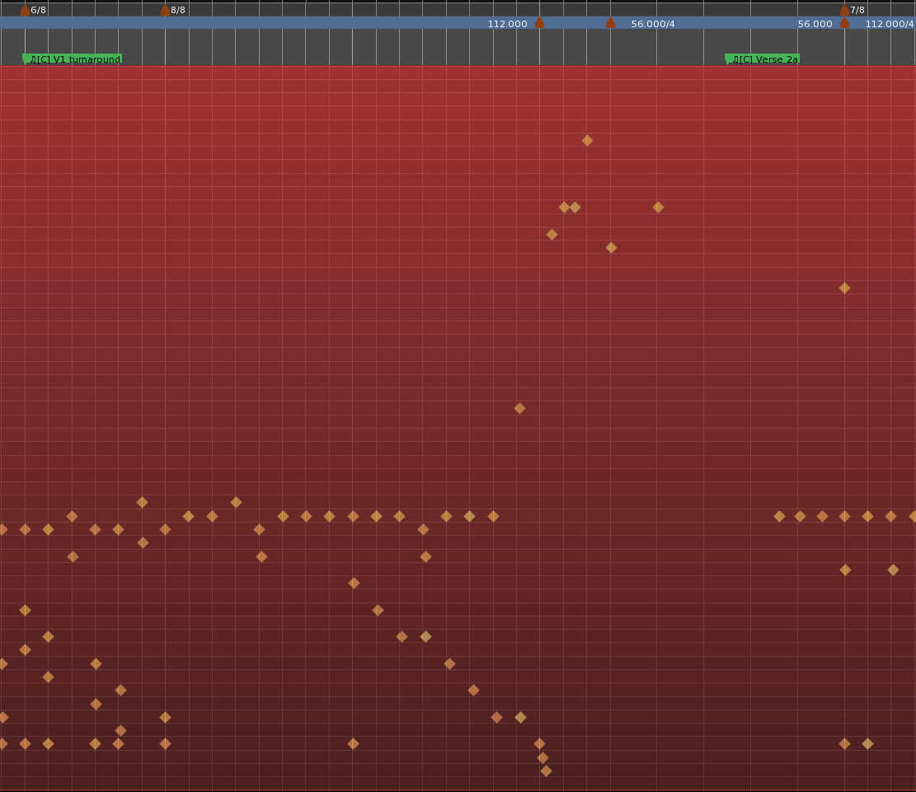Screen dimensions: 916x792
Task: Select tempo marker between 56.000 and 112.000/4
Action: tap(844, 23)
